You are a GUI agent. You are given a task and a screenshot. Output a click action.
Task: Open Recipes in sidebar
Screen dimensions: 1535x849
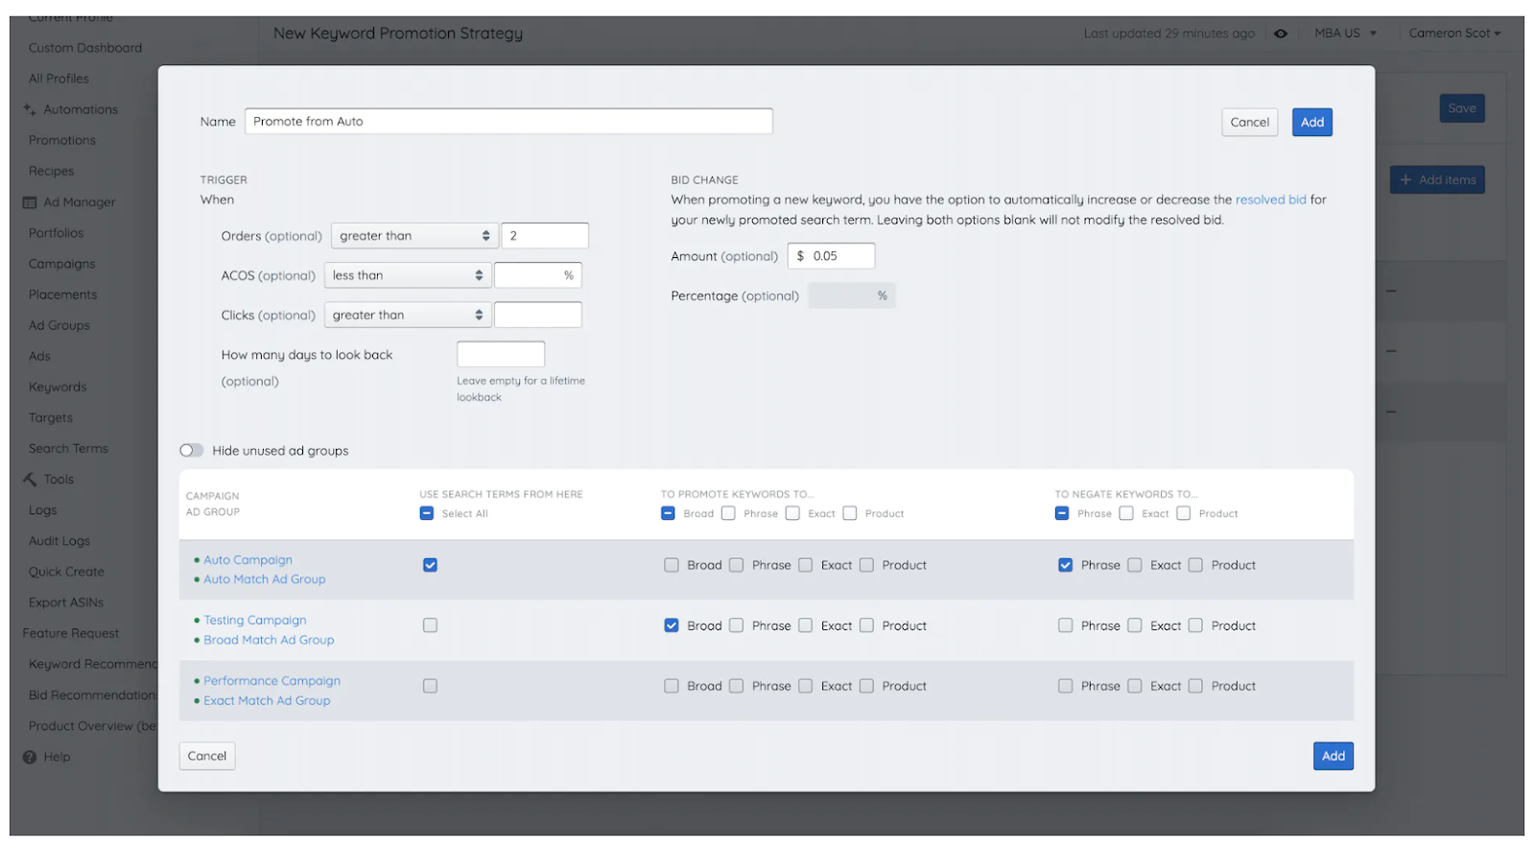[x=52, y=171]
